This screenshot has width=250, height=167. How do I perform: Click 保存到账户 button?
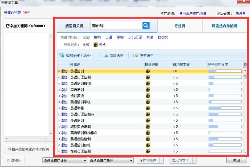pos(148,160)
